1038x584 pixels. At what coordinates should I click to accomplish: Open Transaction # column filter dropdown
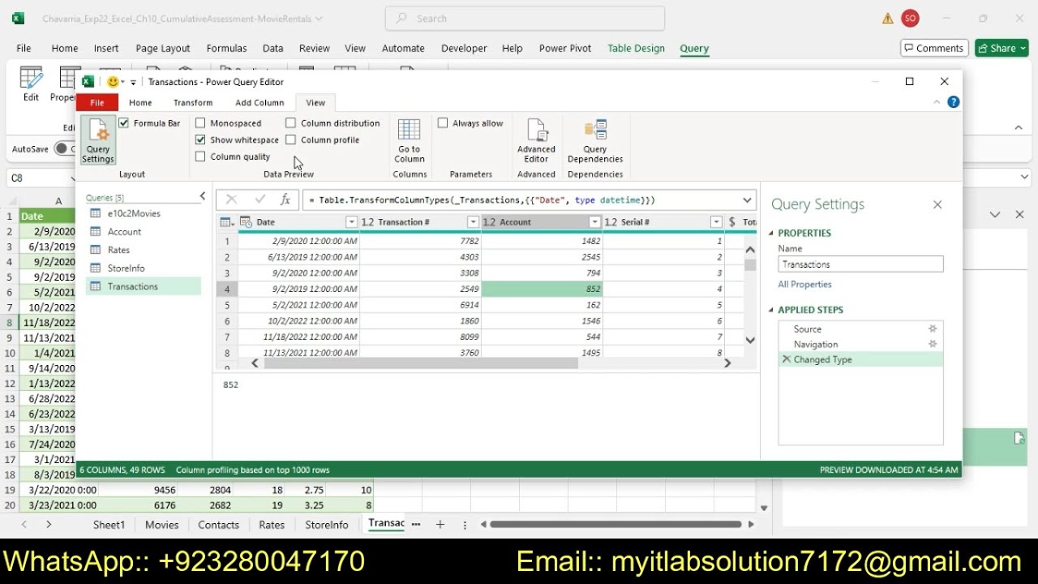point(473,222)
